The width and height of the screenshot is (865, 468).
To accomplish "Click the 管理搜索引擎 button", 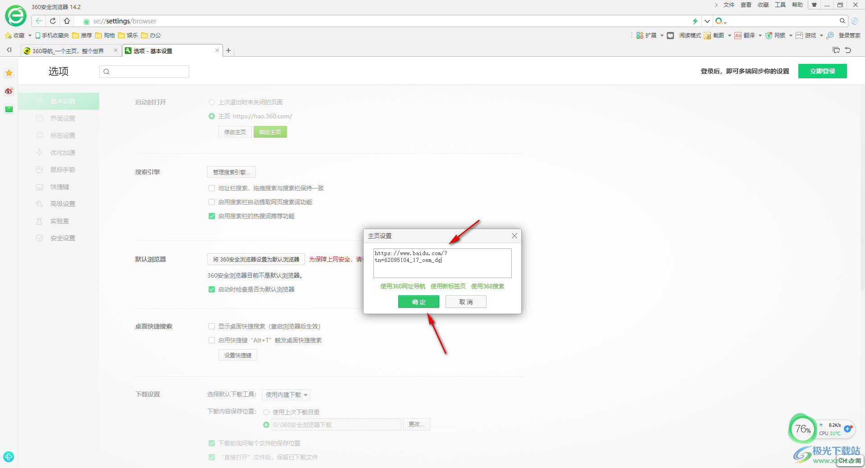I will pos(232,172).
